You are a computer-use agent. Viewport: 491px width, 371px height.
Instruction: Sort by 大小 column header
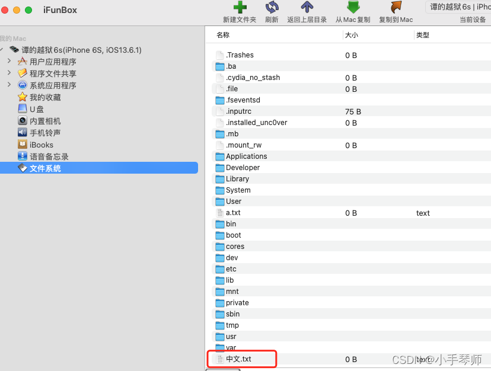pos(351,35)
